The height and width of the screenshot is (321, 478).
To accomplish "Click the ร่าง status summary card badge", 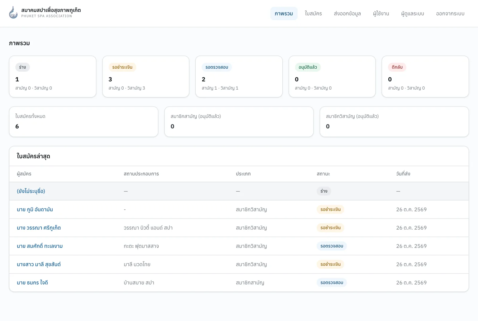I will (22, 67).
